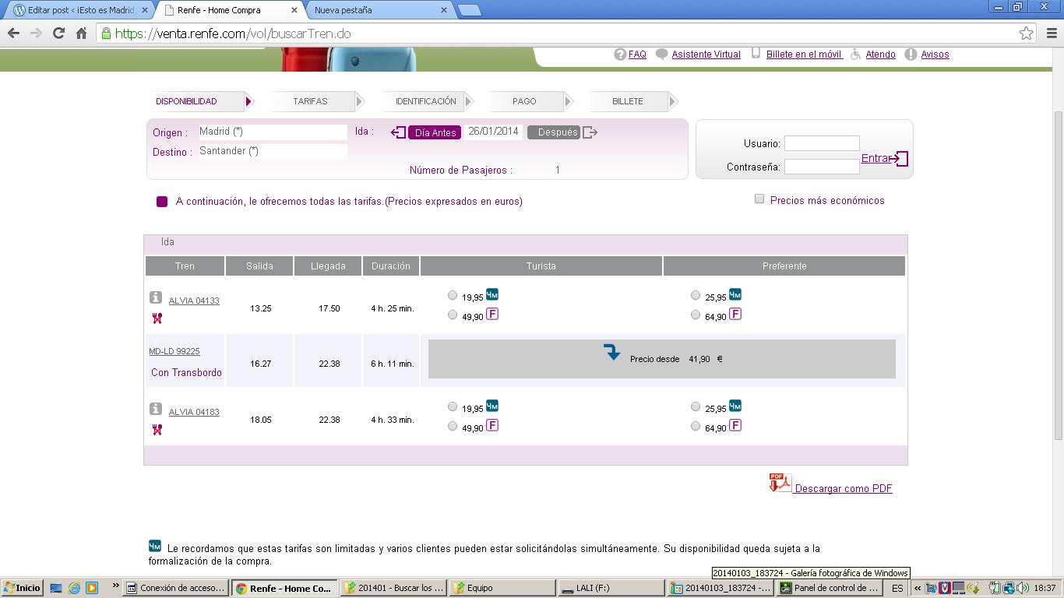This screenshot has width=1064, height=598.
Task: Select Turista 49,90 fare for ALVIA 04183
Action: pos(453,426)
